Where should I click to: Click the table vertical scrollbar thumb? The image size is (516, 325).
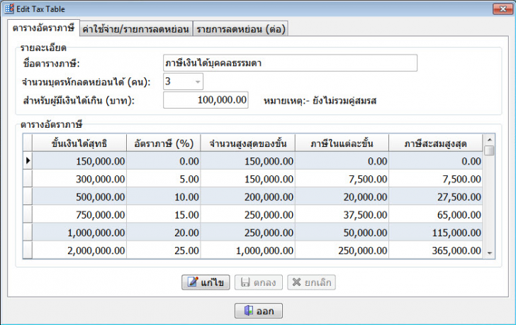(489, 150)
